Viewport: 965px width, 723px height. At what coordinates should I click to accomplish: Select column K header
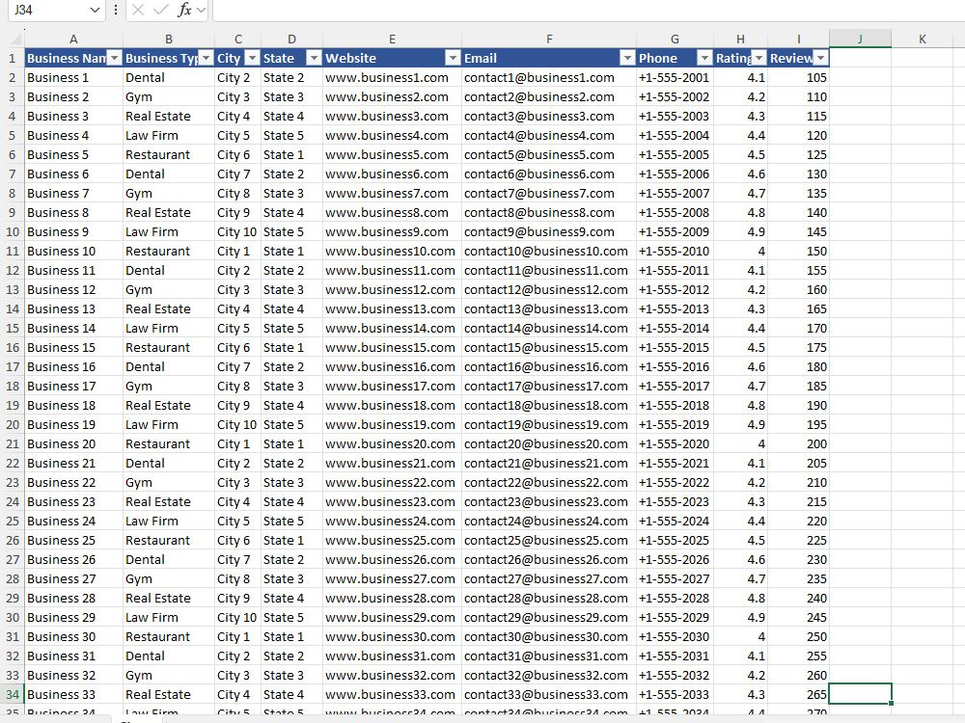(922, 39)
